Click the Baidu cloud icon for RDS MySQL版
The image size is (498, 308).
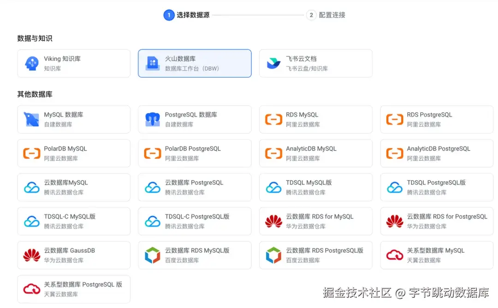click(x=153, y=255)
